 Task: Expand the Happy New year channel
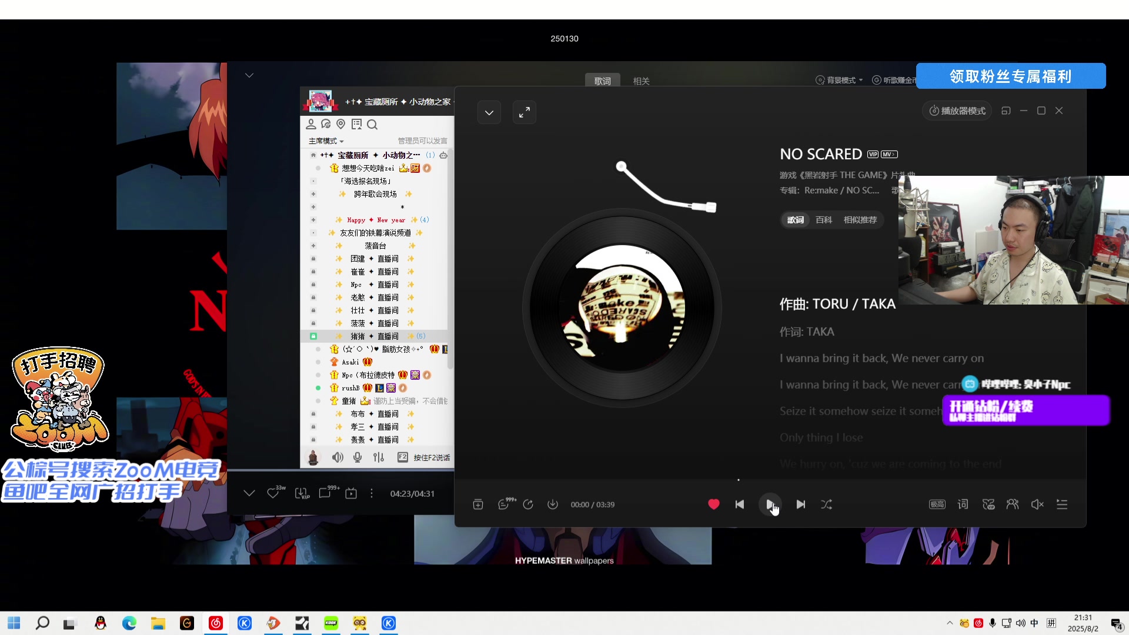(x=313, y=220)
